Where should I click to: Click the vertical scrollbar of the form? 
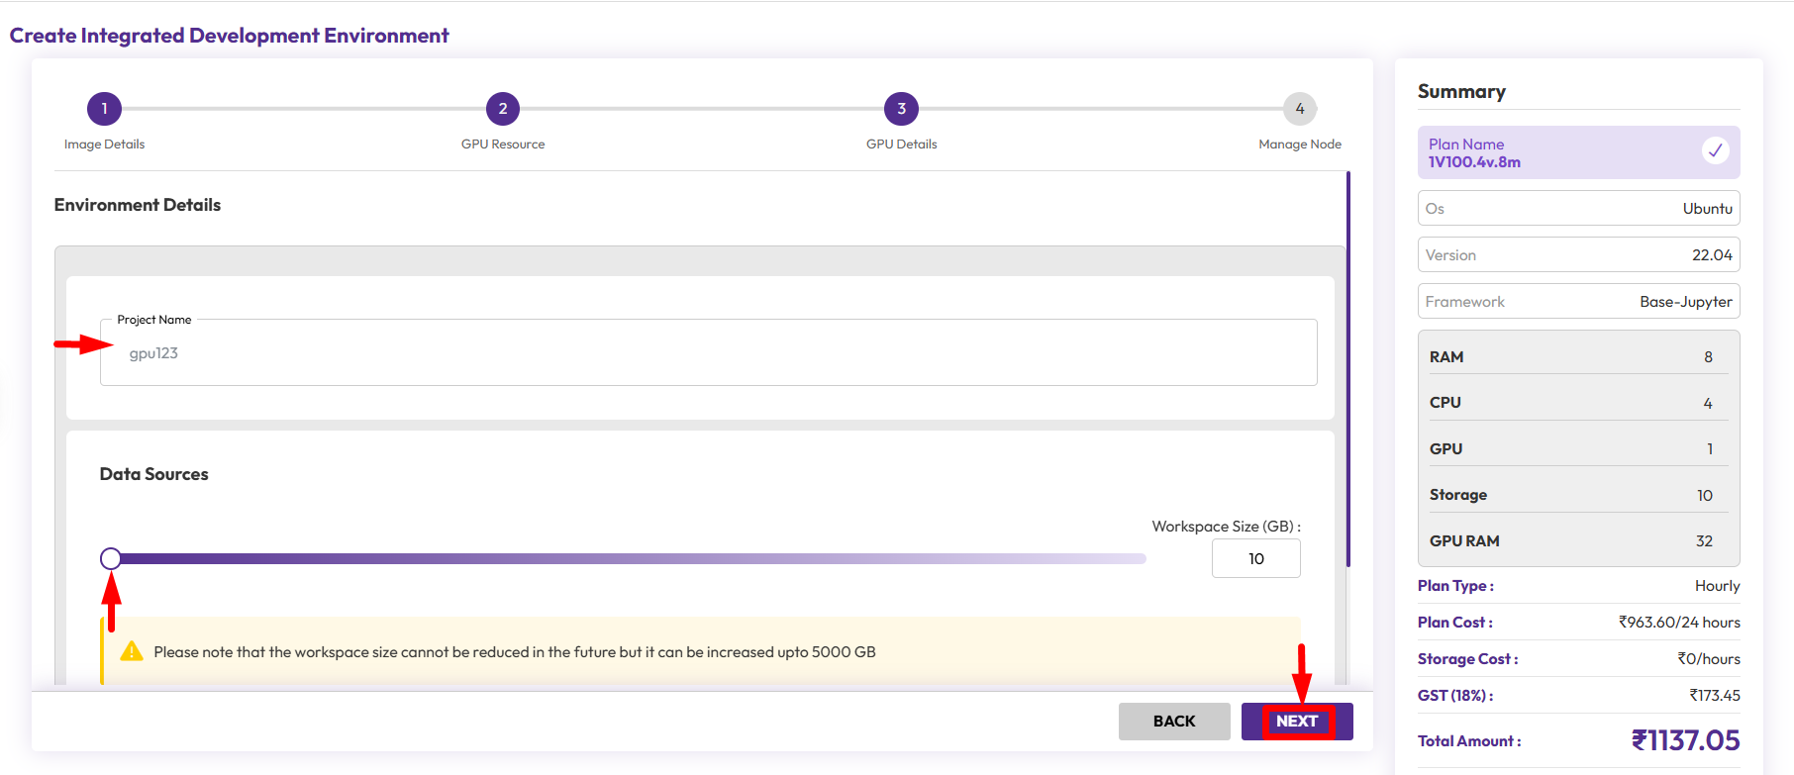click(1347, 368)
